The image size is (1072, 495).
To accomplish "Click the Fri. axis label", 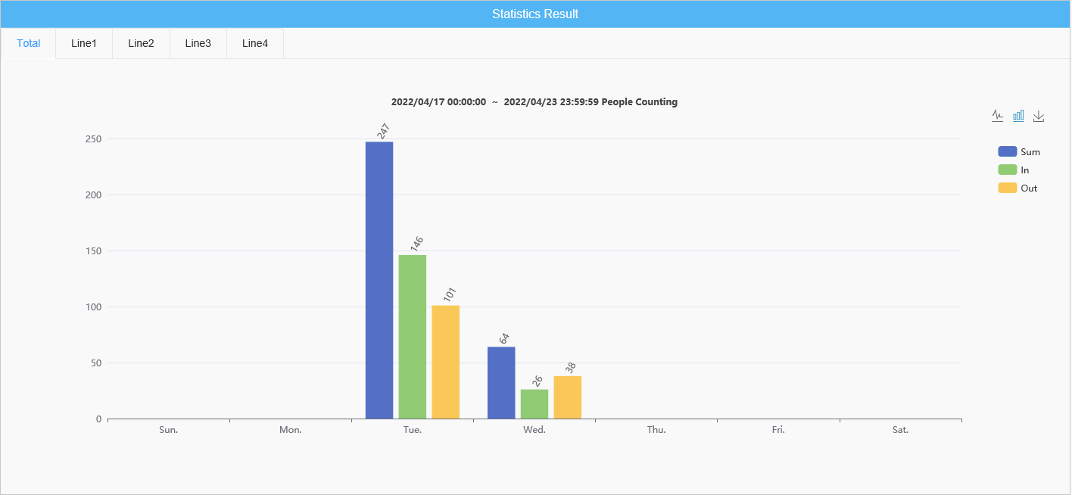I will click(x=778, y=430).
